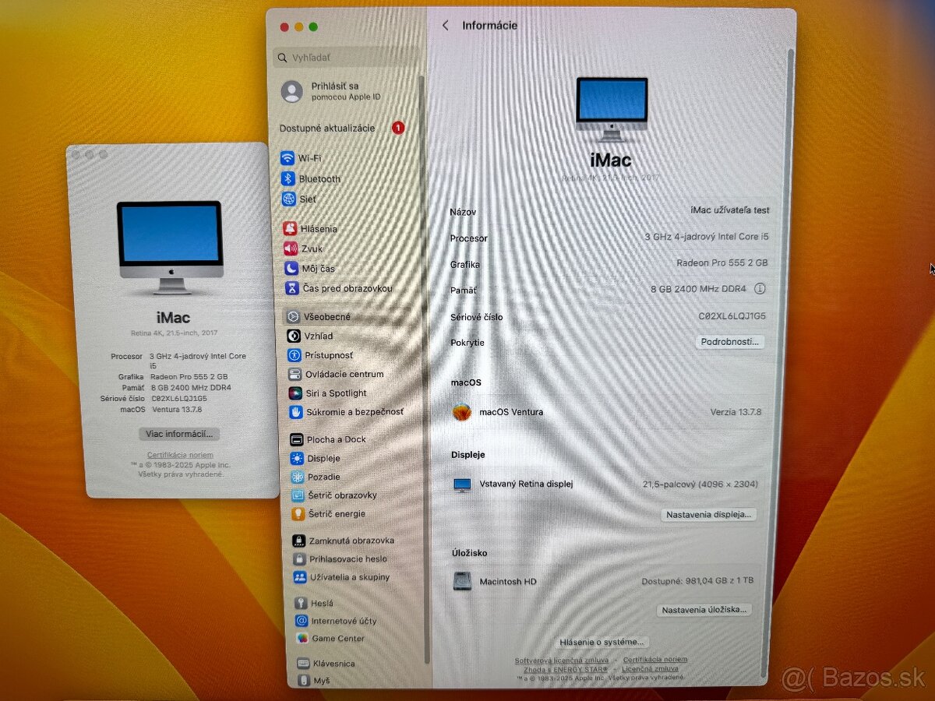
Task: Open Zhoda s ENERGY STAR link
Action: tap(566, 669)
